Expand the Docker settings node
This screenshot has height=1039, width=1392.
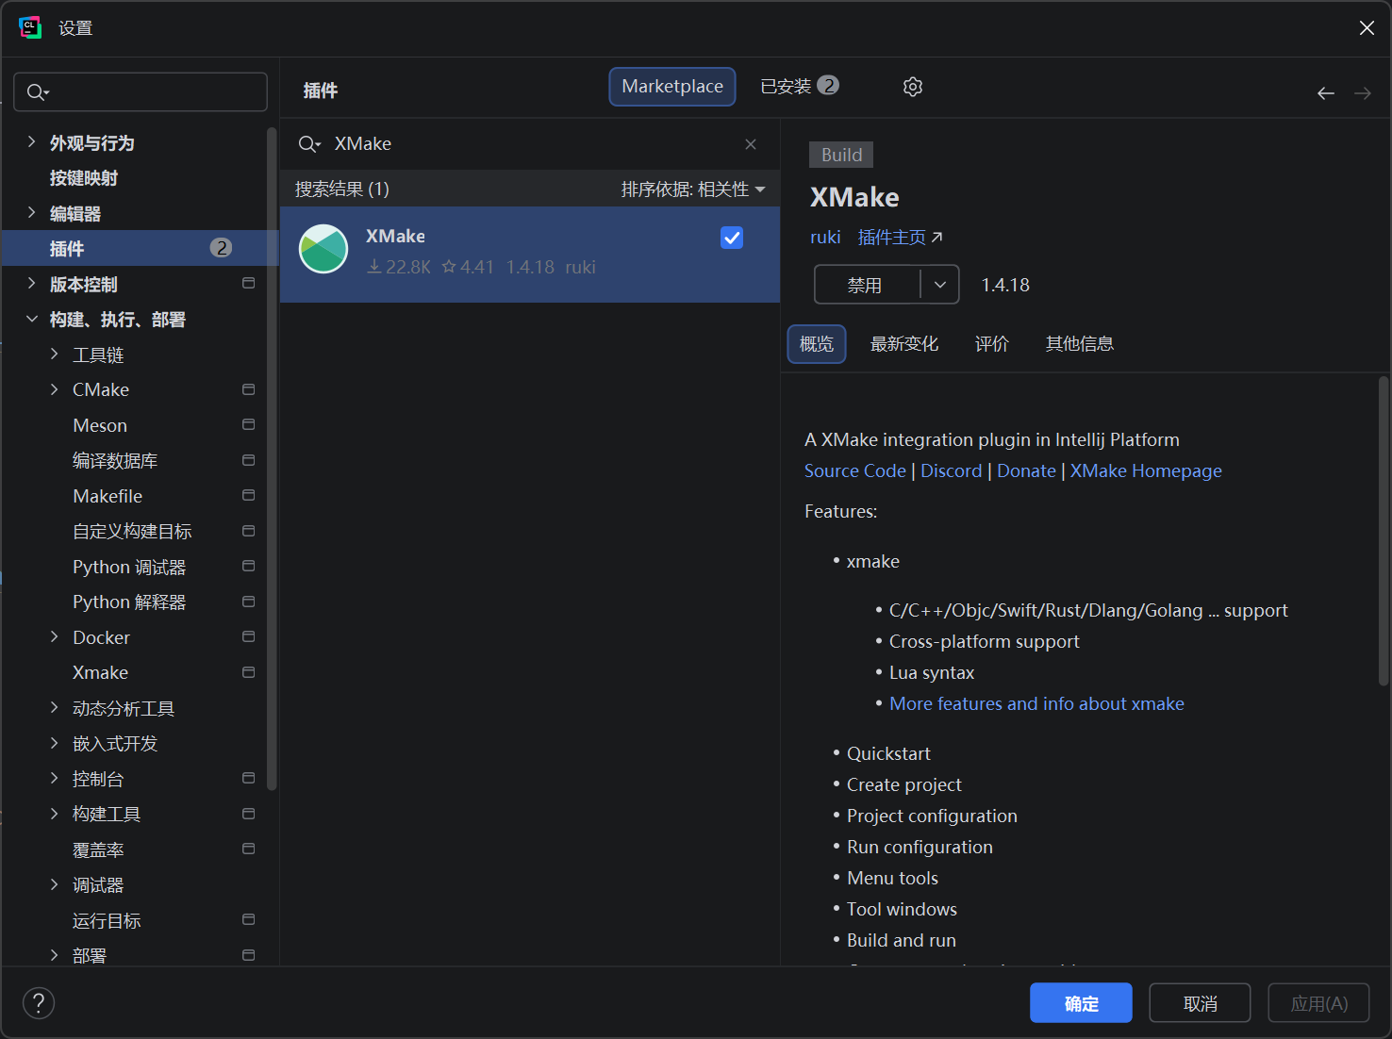(54, 637)
